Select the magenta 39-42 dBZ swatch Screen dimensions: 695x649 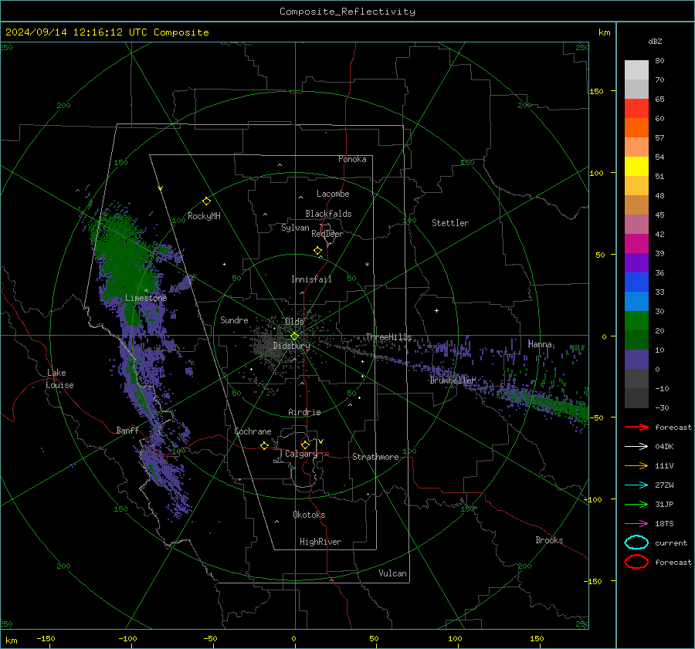[636, 244]
